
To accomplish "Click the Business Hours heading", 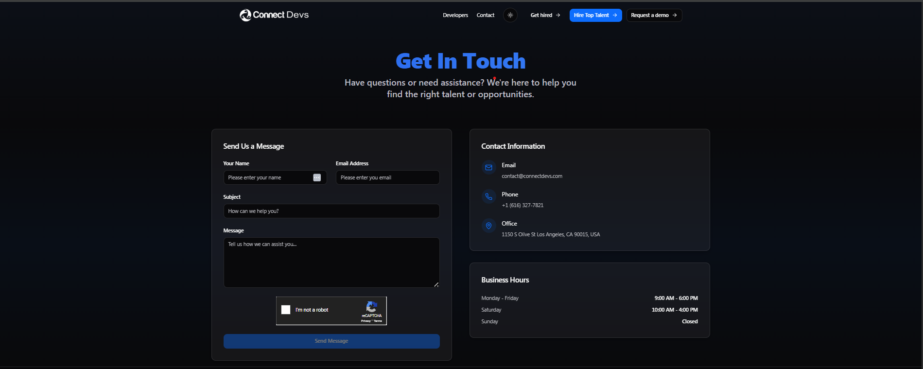I will tap(505, 280).
